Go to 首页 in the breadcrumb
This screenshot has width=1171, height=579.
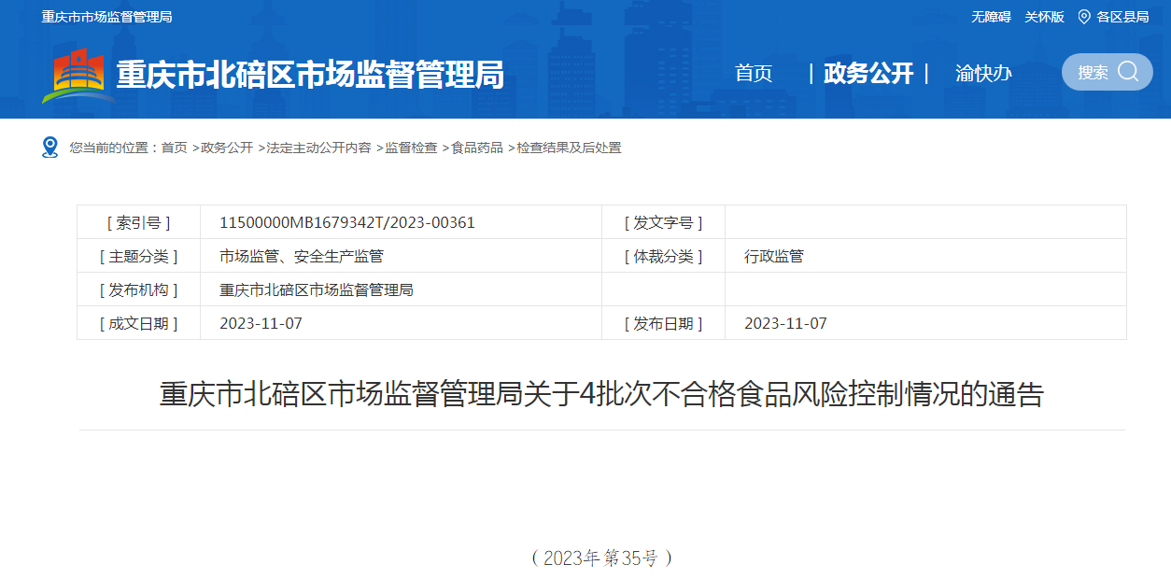[x=174, y=148]
